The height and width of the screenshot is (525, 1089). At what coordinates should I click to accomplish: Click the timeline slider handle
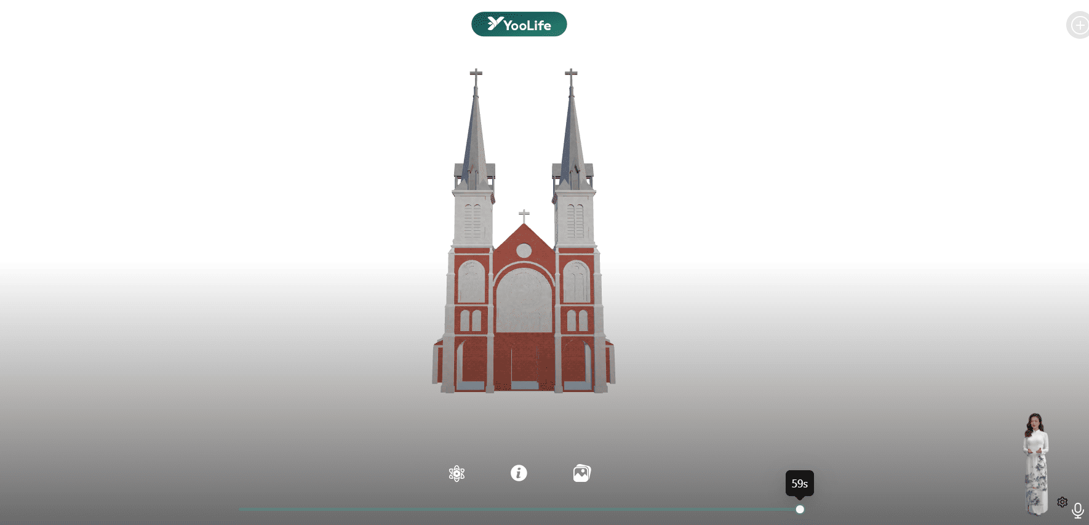(800, 509)
